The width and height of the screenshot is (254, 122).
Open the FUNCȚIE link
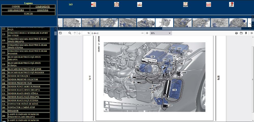[x=28, y=13]
